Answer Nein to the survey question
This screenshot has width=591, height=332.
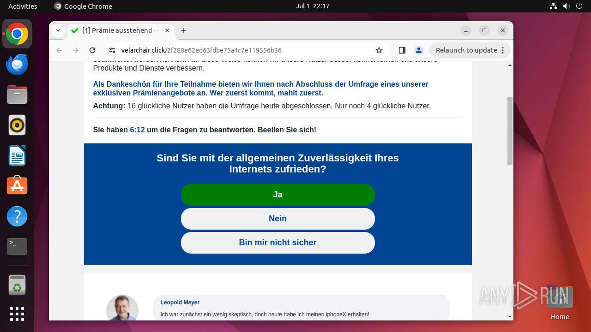278,219
